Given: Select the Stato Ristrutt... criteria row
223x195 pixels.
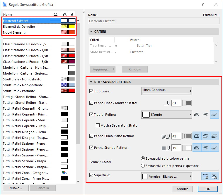Looking at the screenshot, I should pyautogui.click(x=151, y=52).
